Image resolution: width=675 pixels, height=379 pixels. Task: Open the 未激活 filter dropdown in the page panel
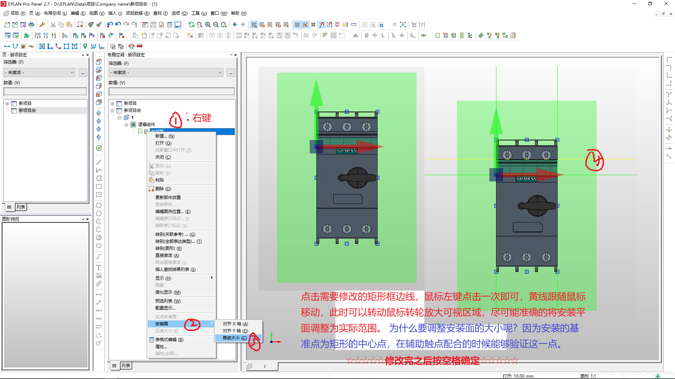[x=39, y=73]
